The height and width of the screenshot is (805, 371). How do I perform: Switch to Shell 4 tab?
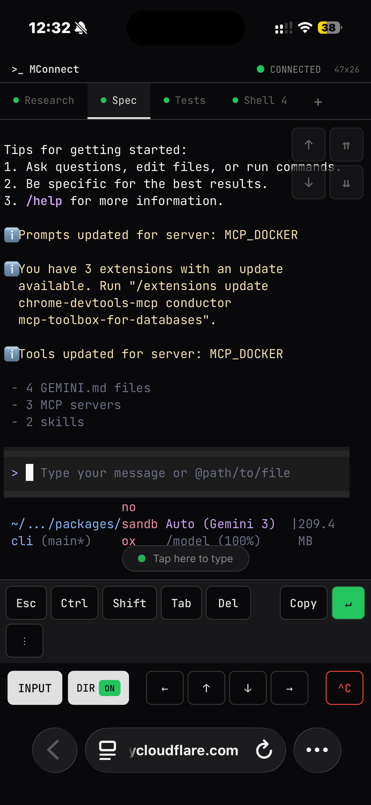click(260, 101)
